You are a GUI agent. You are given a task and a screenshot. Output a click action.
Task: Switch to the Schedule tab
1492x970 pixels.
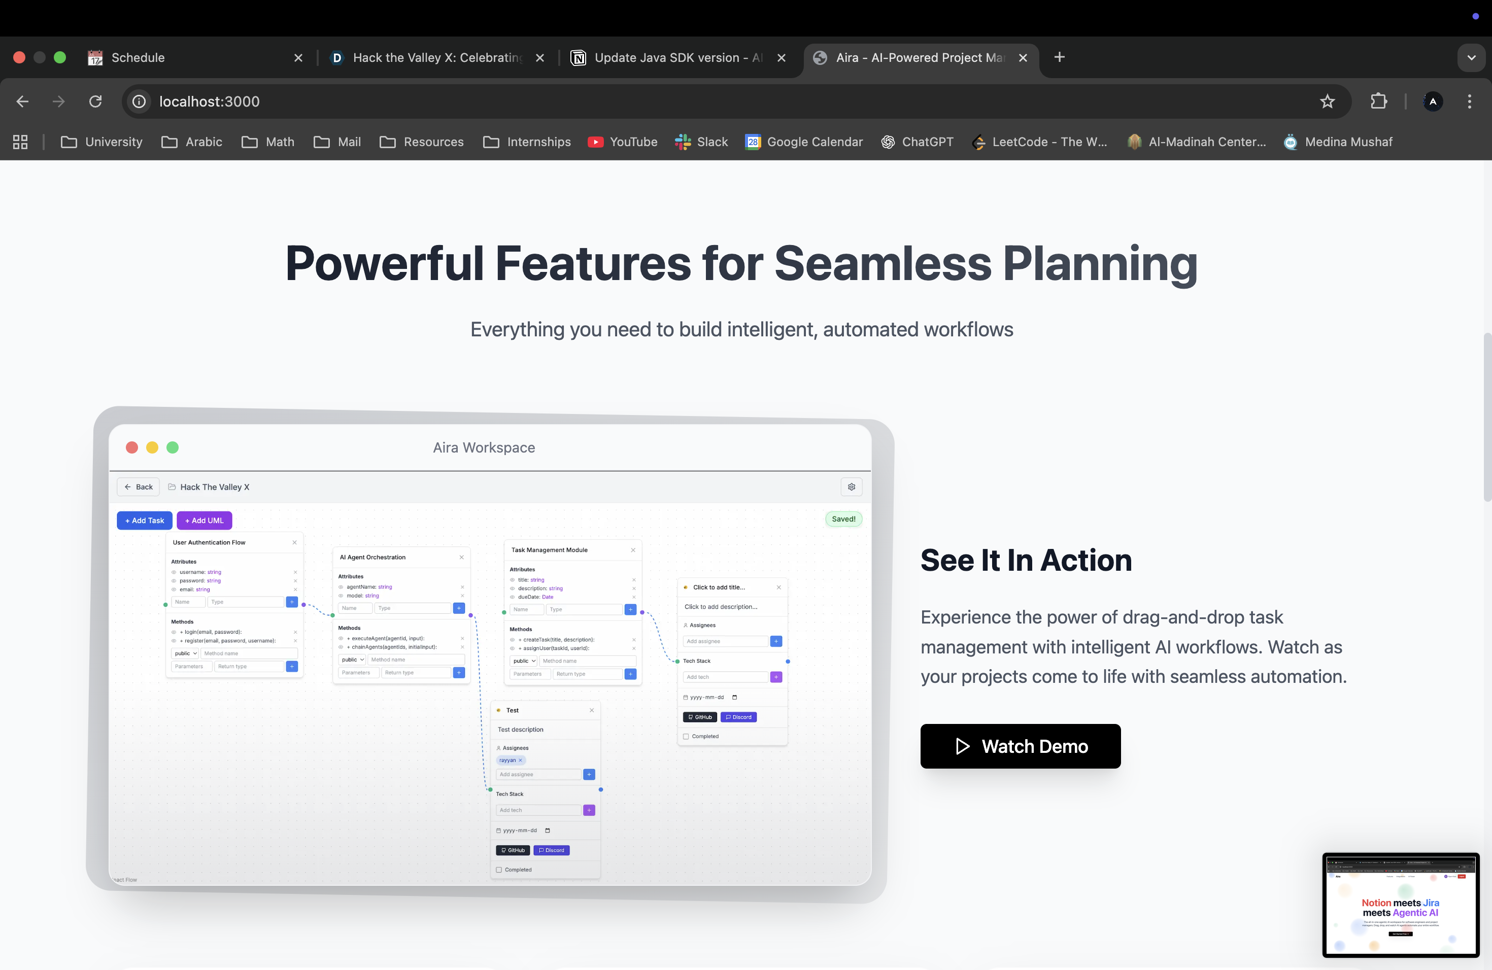(x=138, y=58)
